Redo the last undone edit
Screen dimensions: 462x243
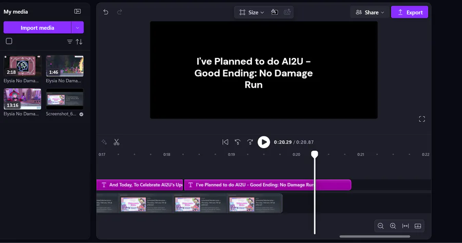click(119, 12)
